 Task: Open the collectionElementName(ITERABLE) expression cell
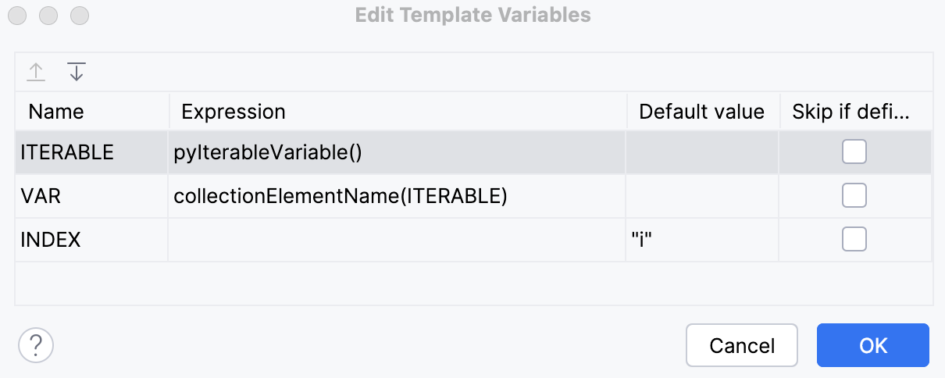pyautogui.click(x=341, y=196)
